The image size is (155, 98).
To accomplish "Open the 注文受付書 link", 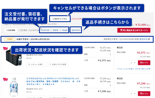I will [x=44, y=30].
